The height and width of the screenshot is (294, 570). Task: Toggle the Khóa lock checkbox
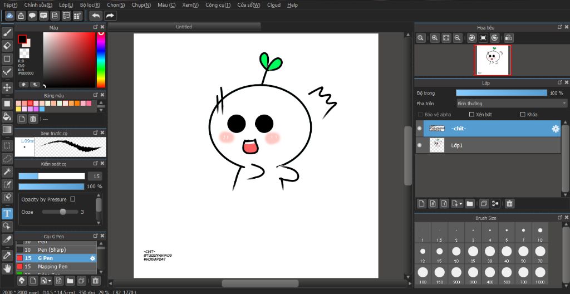click(523, 114)
